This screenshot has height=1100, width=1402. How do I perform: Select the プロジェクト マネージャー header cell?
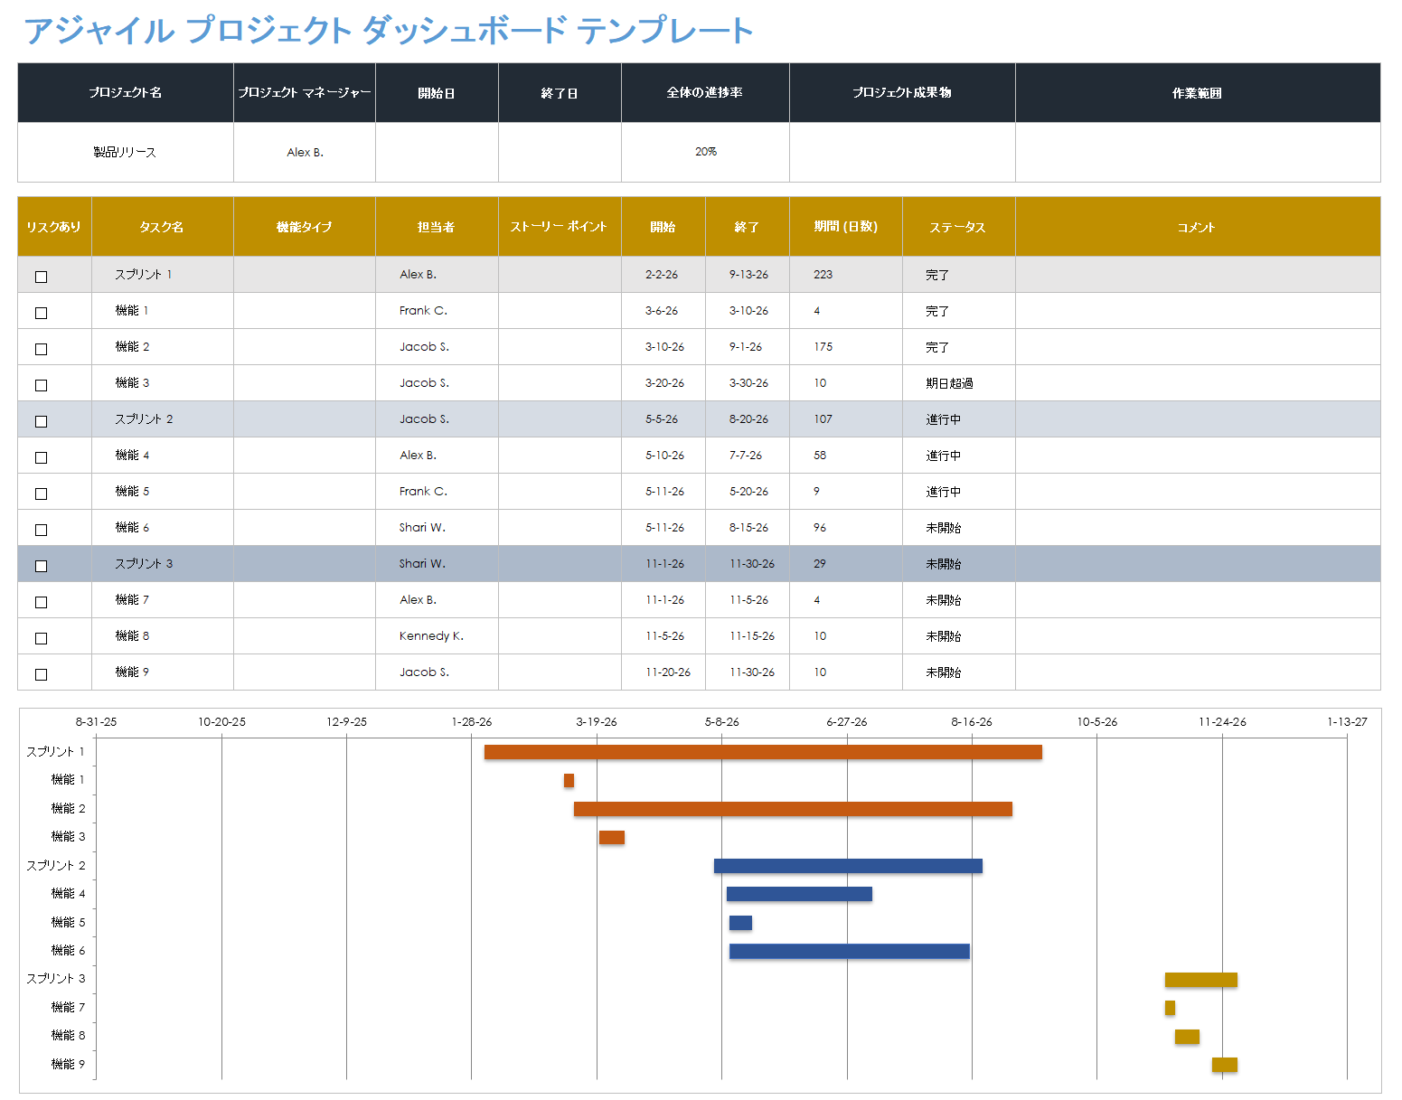pos(305,93)
